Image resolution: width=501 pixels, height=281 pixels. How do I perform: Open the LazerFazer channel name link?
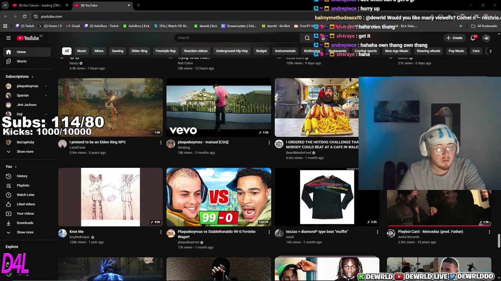pyautogui.click(x=77, y=148)
